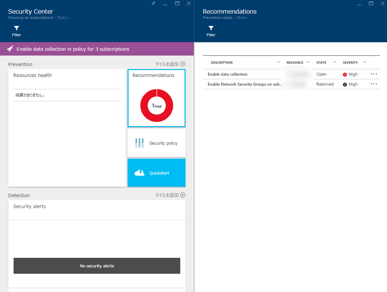Click the Detection section heading
This screenshot has height=292, width=387.
pyautogui.click(x=19, y=195)
